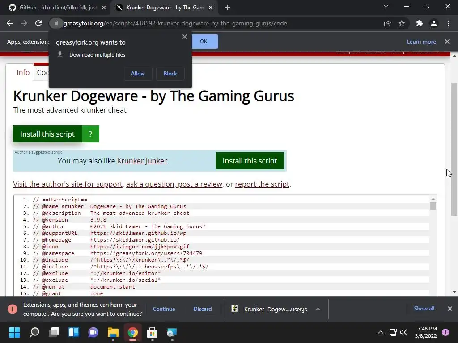Image resolution: width=458 pixels, height=343 pixels.
Task: Click the download warning icon
Action: coord(12,309)
